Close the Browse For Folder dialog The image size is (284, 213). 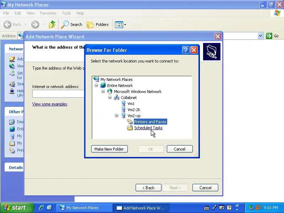(x=194, y=50)
